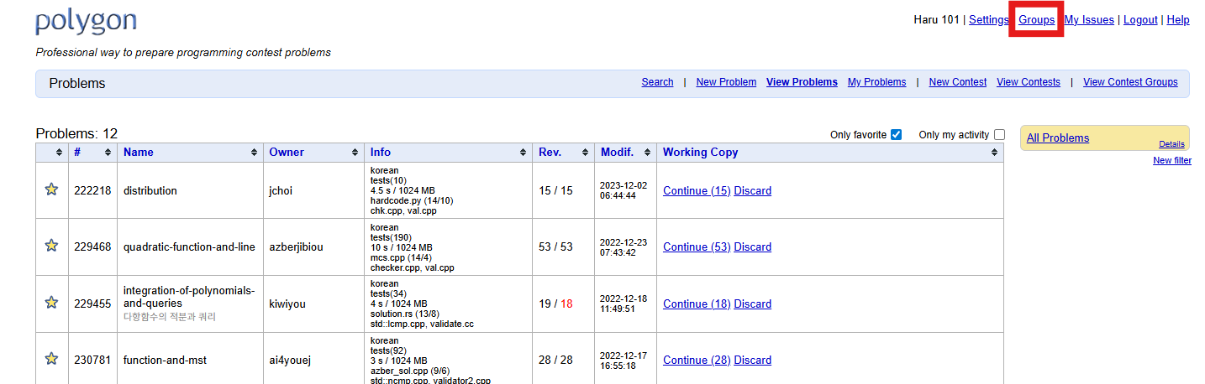Screen dimensions: 1205x384
Task: Click the Logout link
Action: tap(1140, 20)
